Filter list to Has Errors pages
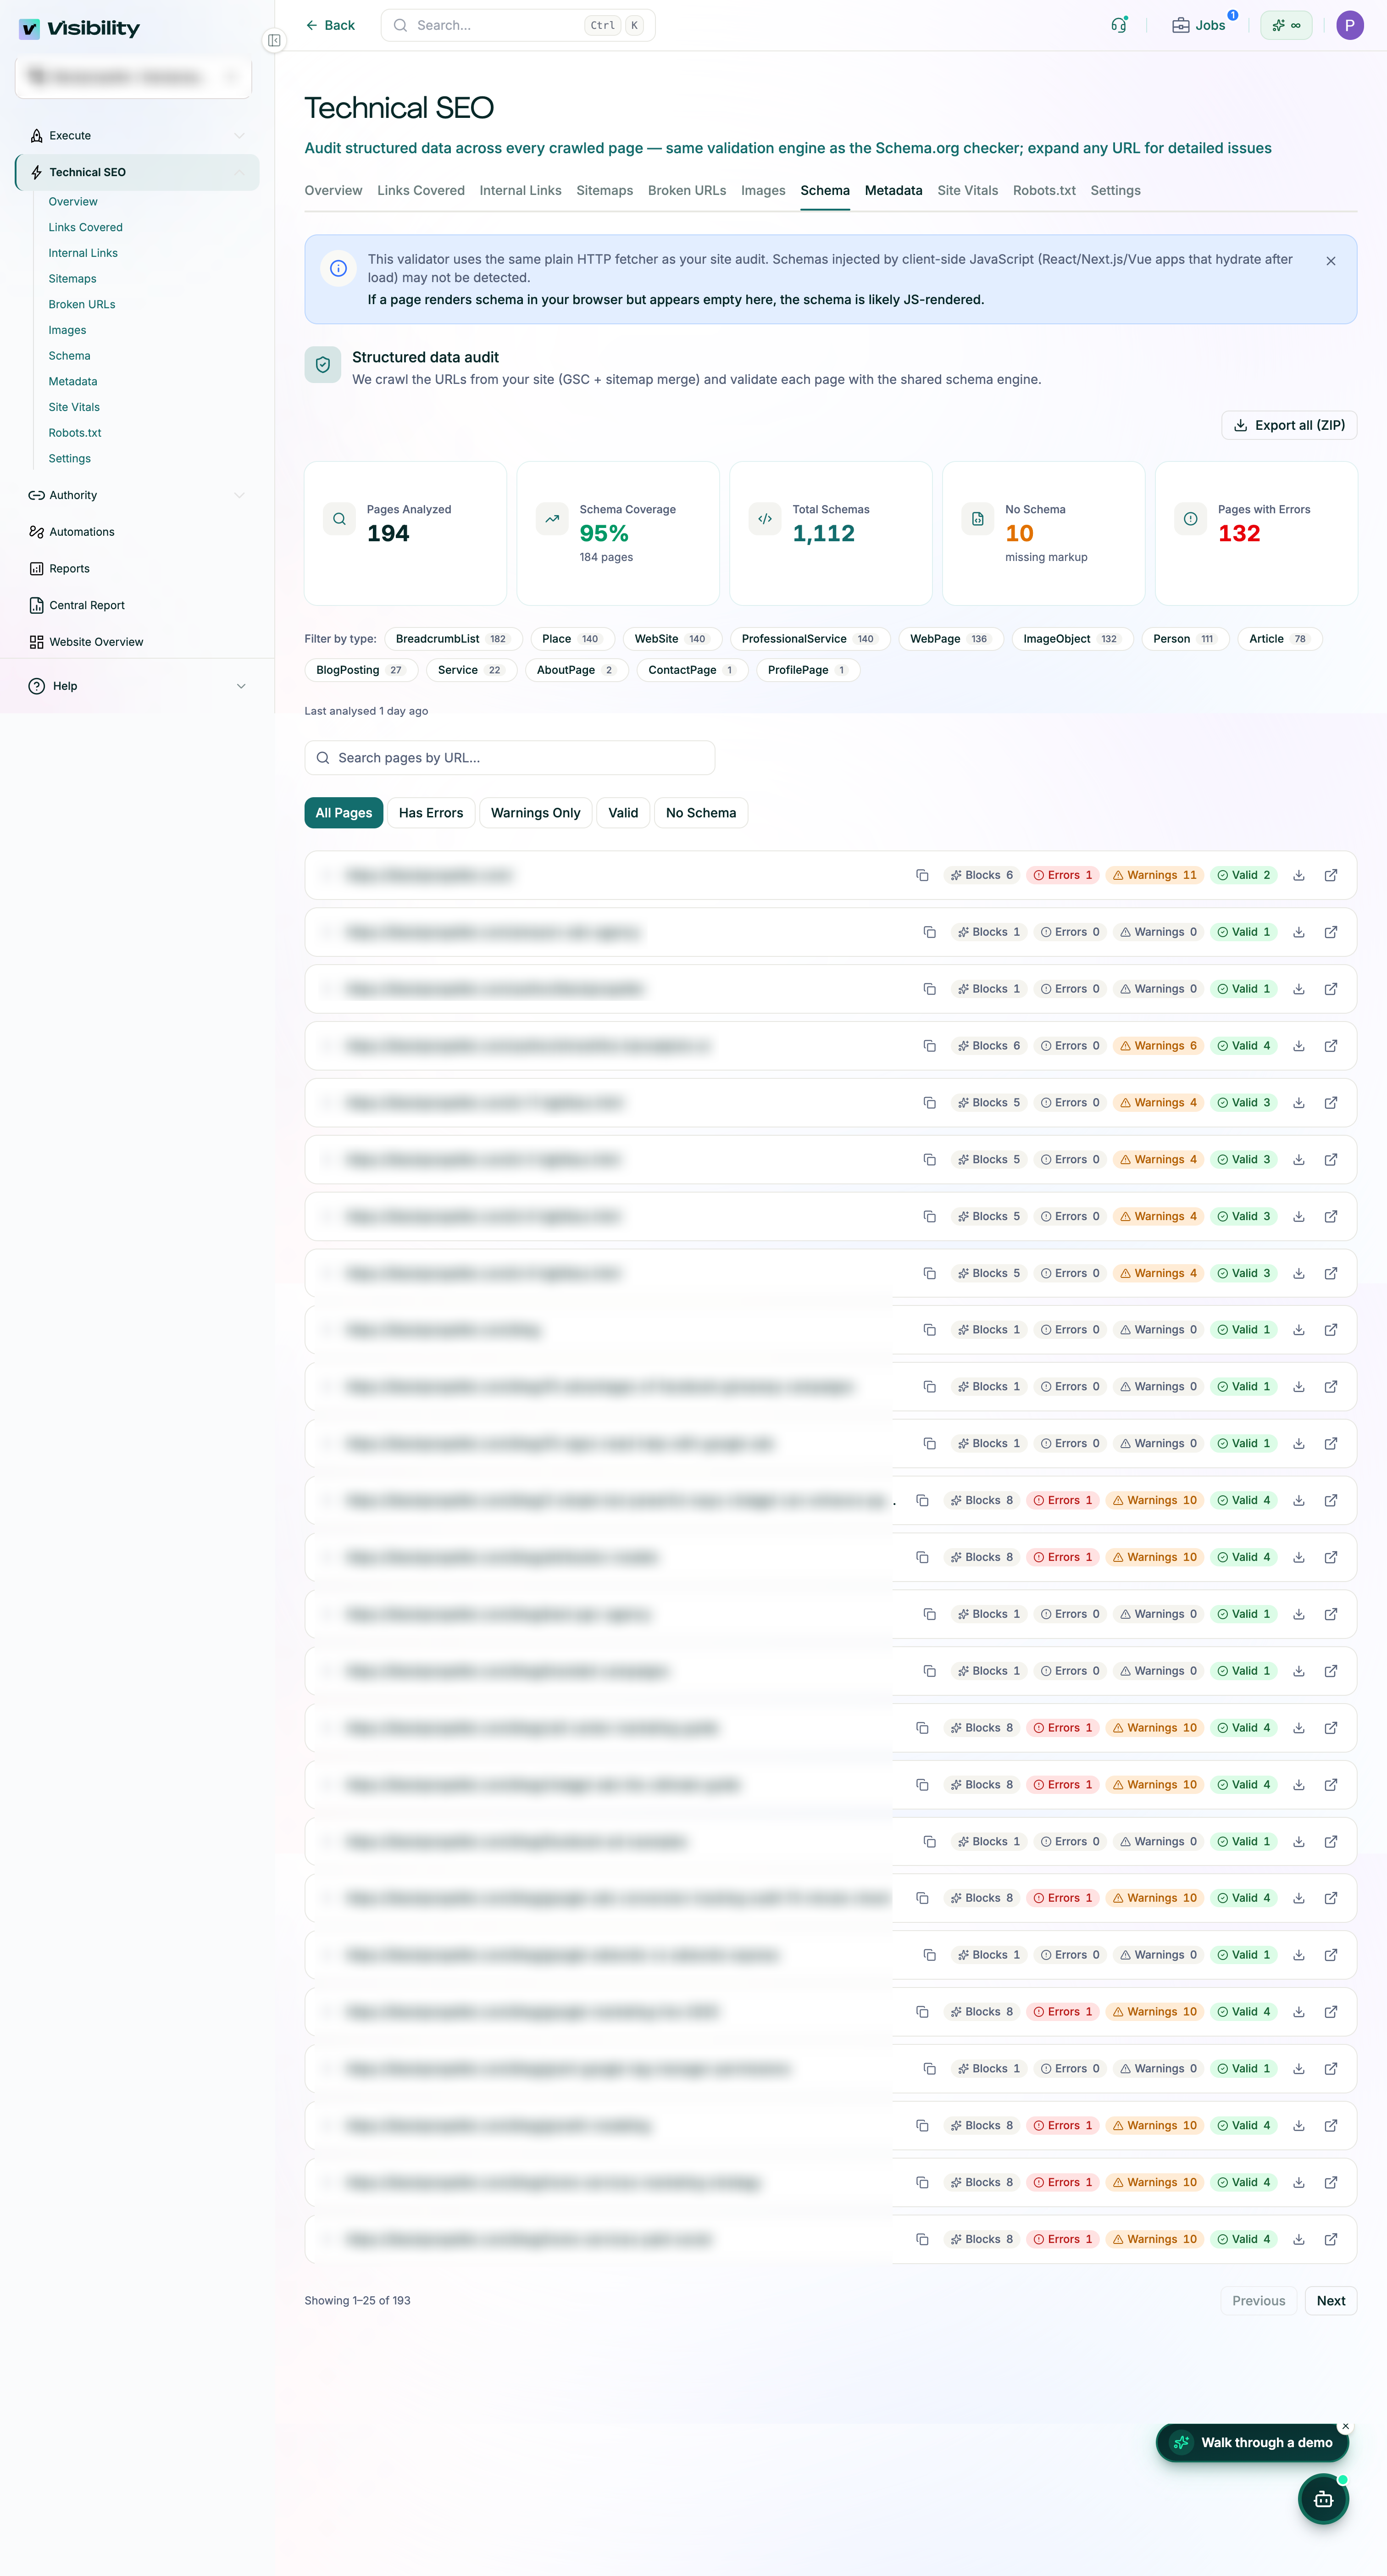 430,813
